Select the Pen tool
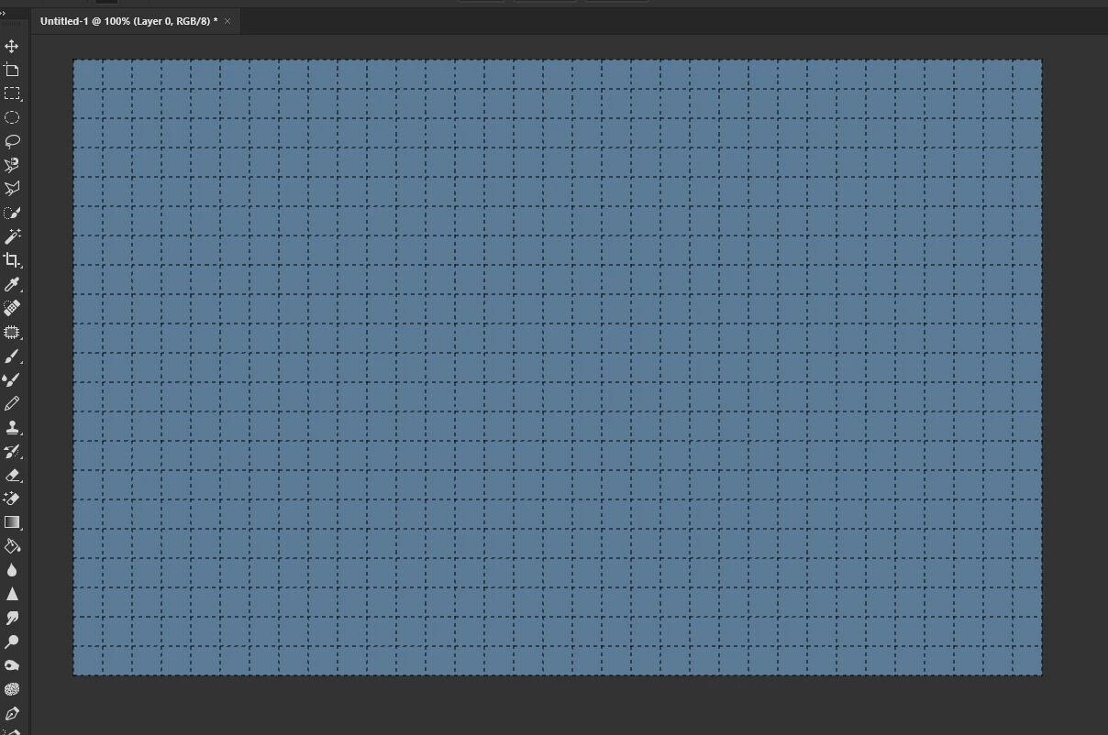Viewport: 1108px width, 735px height. [x=12, y=713]
